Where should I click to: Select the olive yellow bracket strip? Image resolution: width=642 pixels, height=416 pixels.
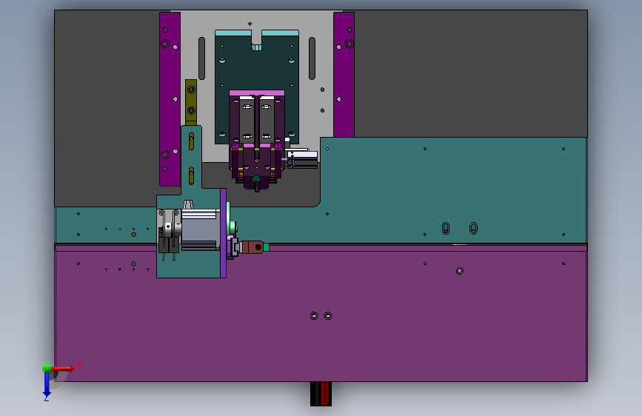tap(191, 102)
